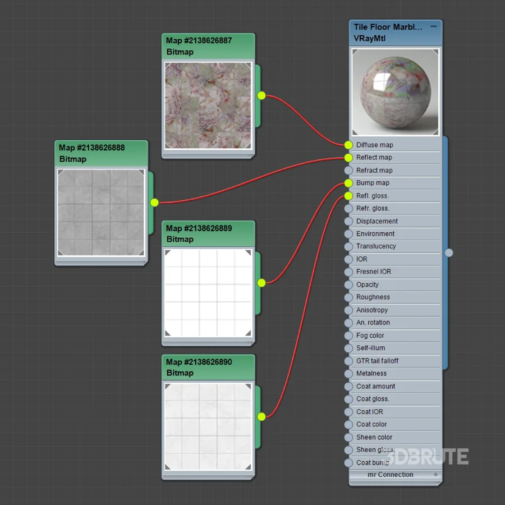Click the Sheen gloss. input socket
Image resolution: width=505 pixels, height=505 pixels.
(348, 450)
